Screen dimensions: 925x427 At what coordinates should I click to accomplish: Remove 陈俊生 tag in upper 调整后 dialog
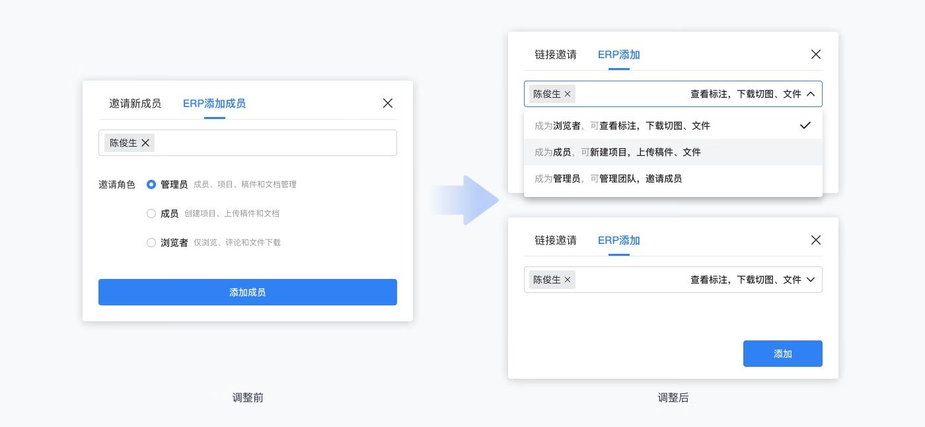pyautogui.click(x=568, y=94)
